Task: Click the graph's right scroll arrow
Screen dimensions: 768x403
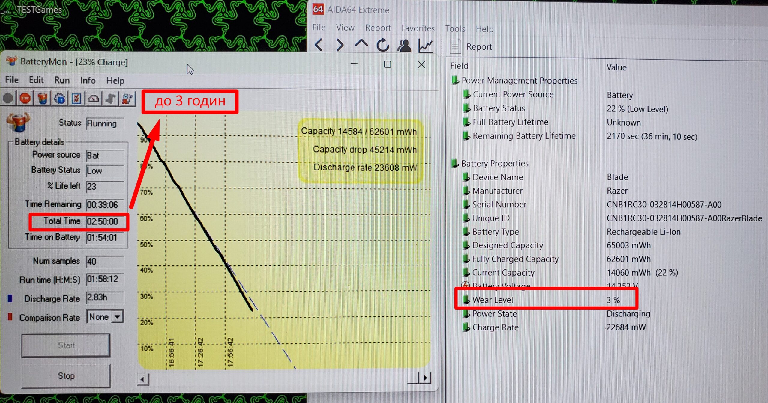Action: (425, 378)
